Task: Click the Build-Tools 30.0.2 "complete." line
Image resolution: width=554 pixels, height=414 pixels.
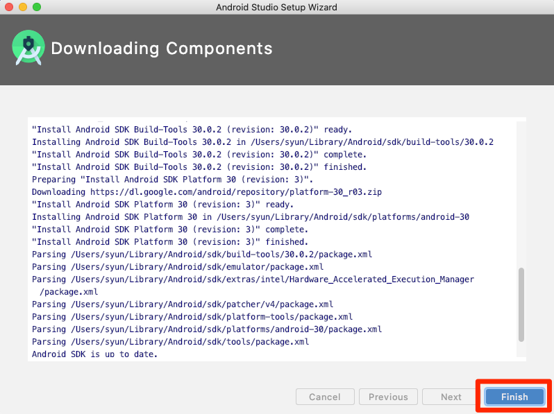Action: (199, 155)
